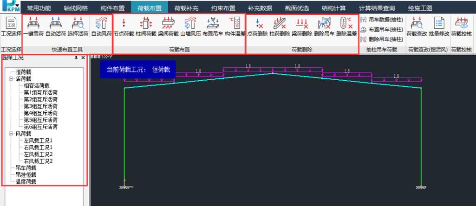Select 温度荷载 tree item

click(26, 181)
